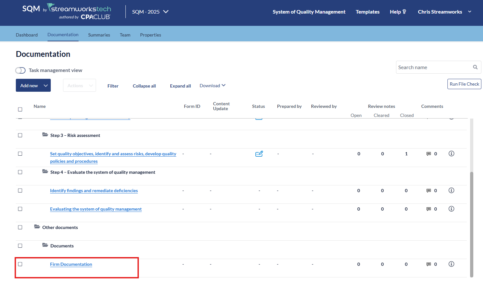This screenshot has height=281, width=483.
Task: Open info icon for Firm Documentation row
Action: pos(451,264)
